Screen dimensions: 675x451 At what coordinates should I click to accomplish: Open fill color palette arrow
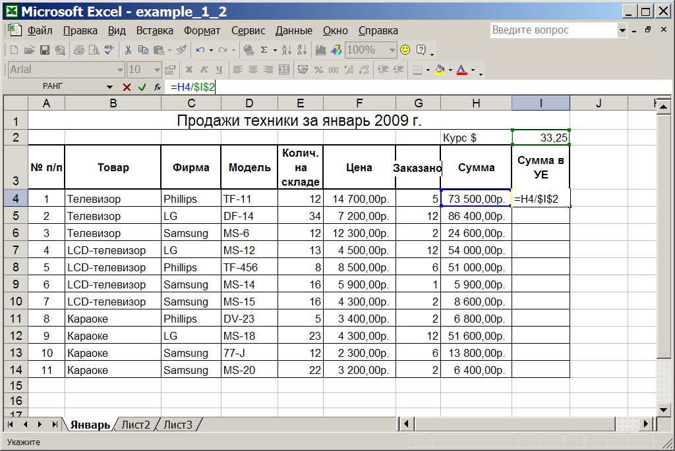[450, 70]
